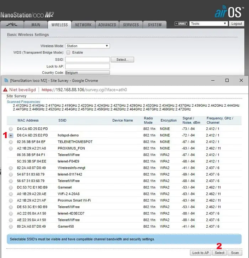Maximize the Site Survey popup window
Image resolution: width=249 pixels, height=258 pixels.
coord(227,81)
